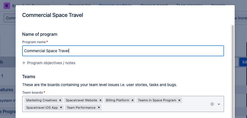Remove Spacetravel iOS App tag
The width and height of the screenshot is (247, 118).
(x=61, y=108)
